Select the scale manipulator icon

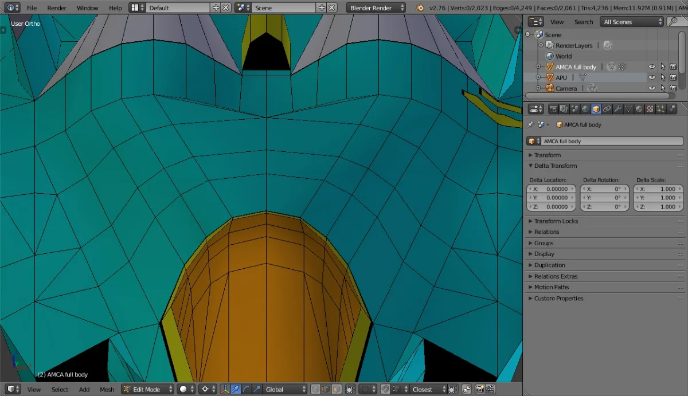coord(257,389)
